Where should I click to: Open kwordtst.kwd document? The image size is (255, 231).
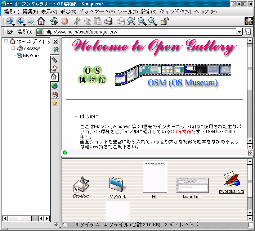point(232,182)
